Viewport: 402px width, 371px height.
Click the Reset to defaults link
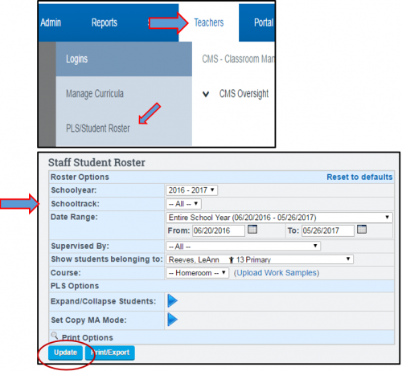[x=359, y=177]
